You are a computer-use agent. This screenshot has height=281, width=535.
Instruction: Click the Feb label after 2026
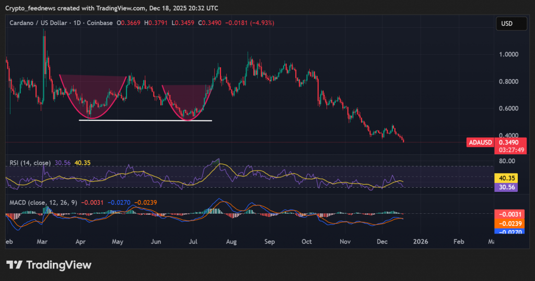coord(459,241)
